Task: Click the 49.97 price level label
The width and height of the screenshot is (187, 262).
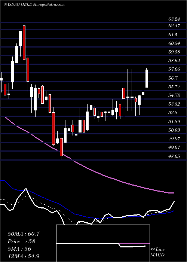Action: 174,139
